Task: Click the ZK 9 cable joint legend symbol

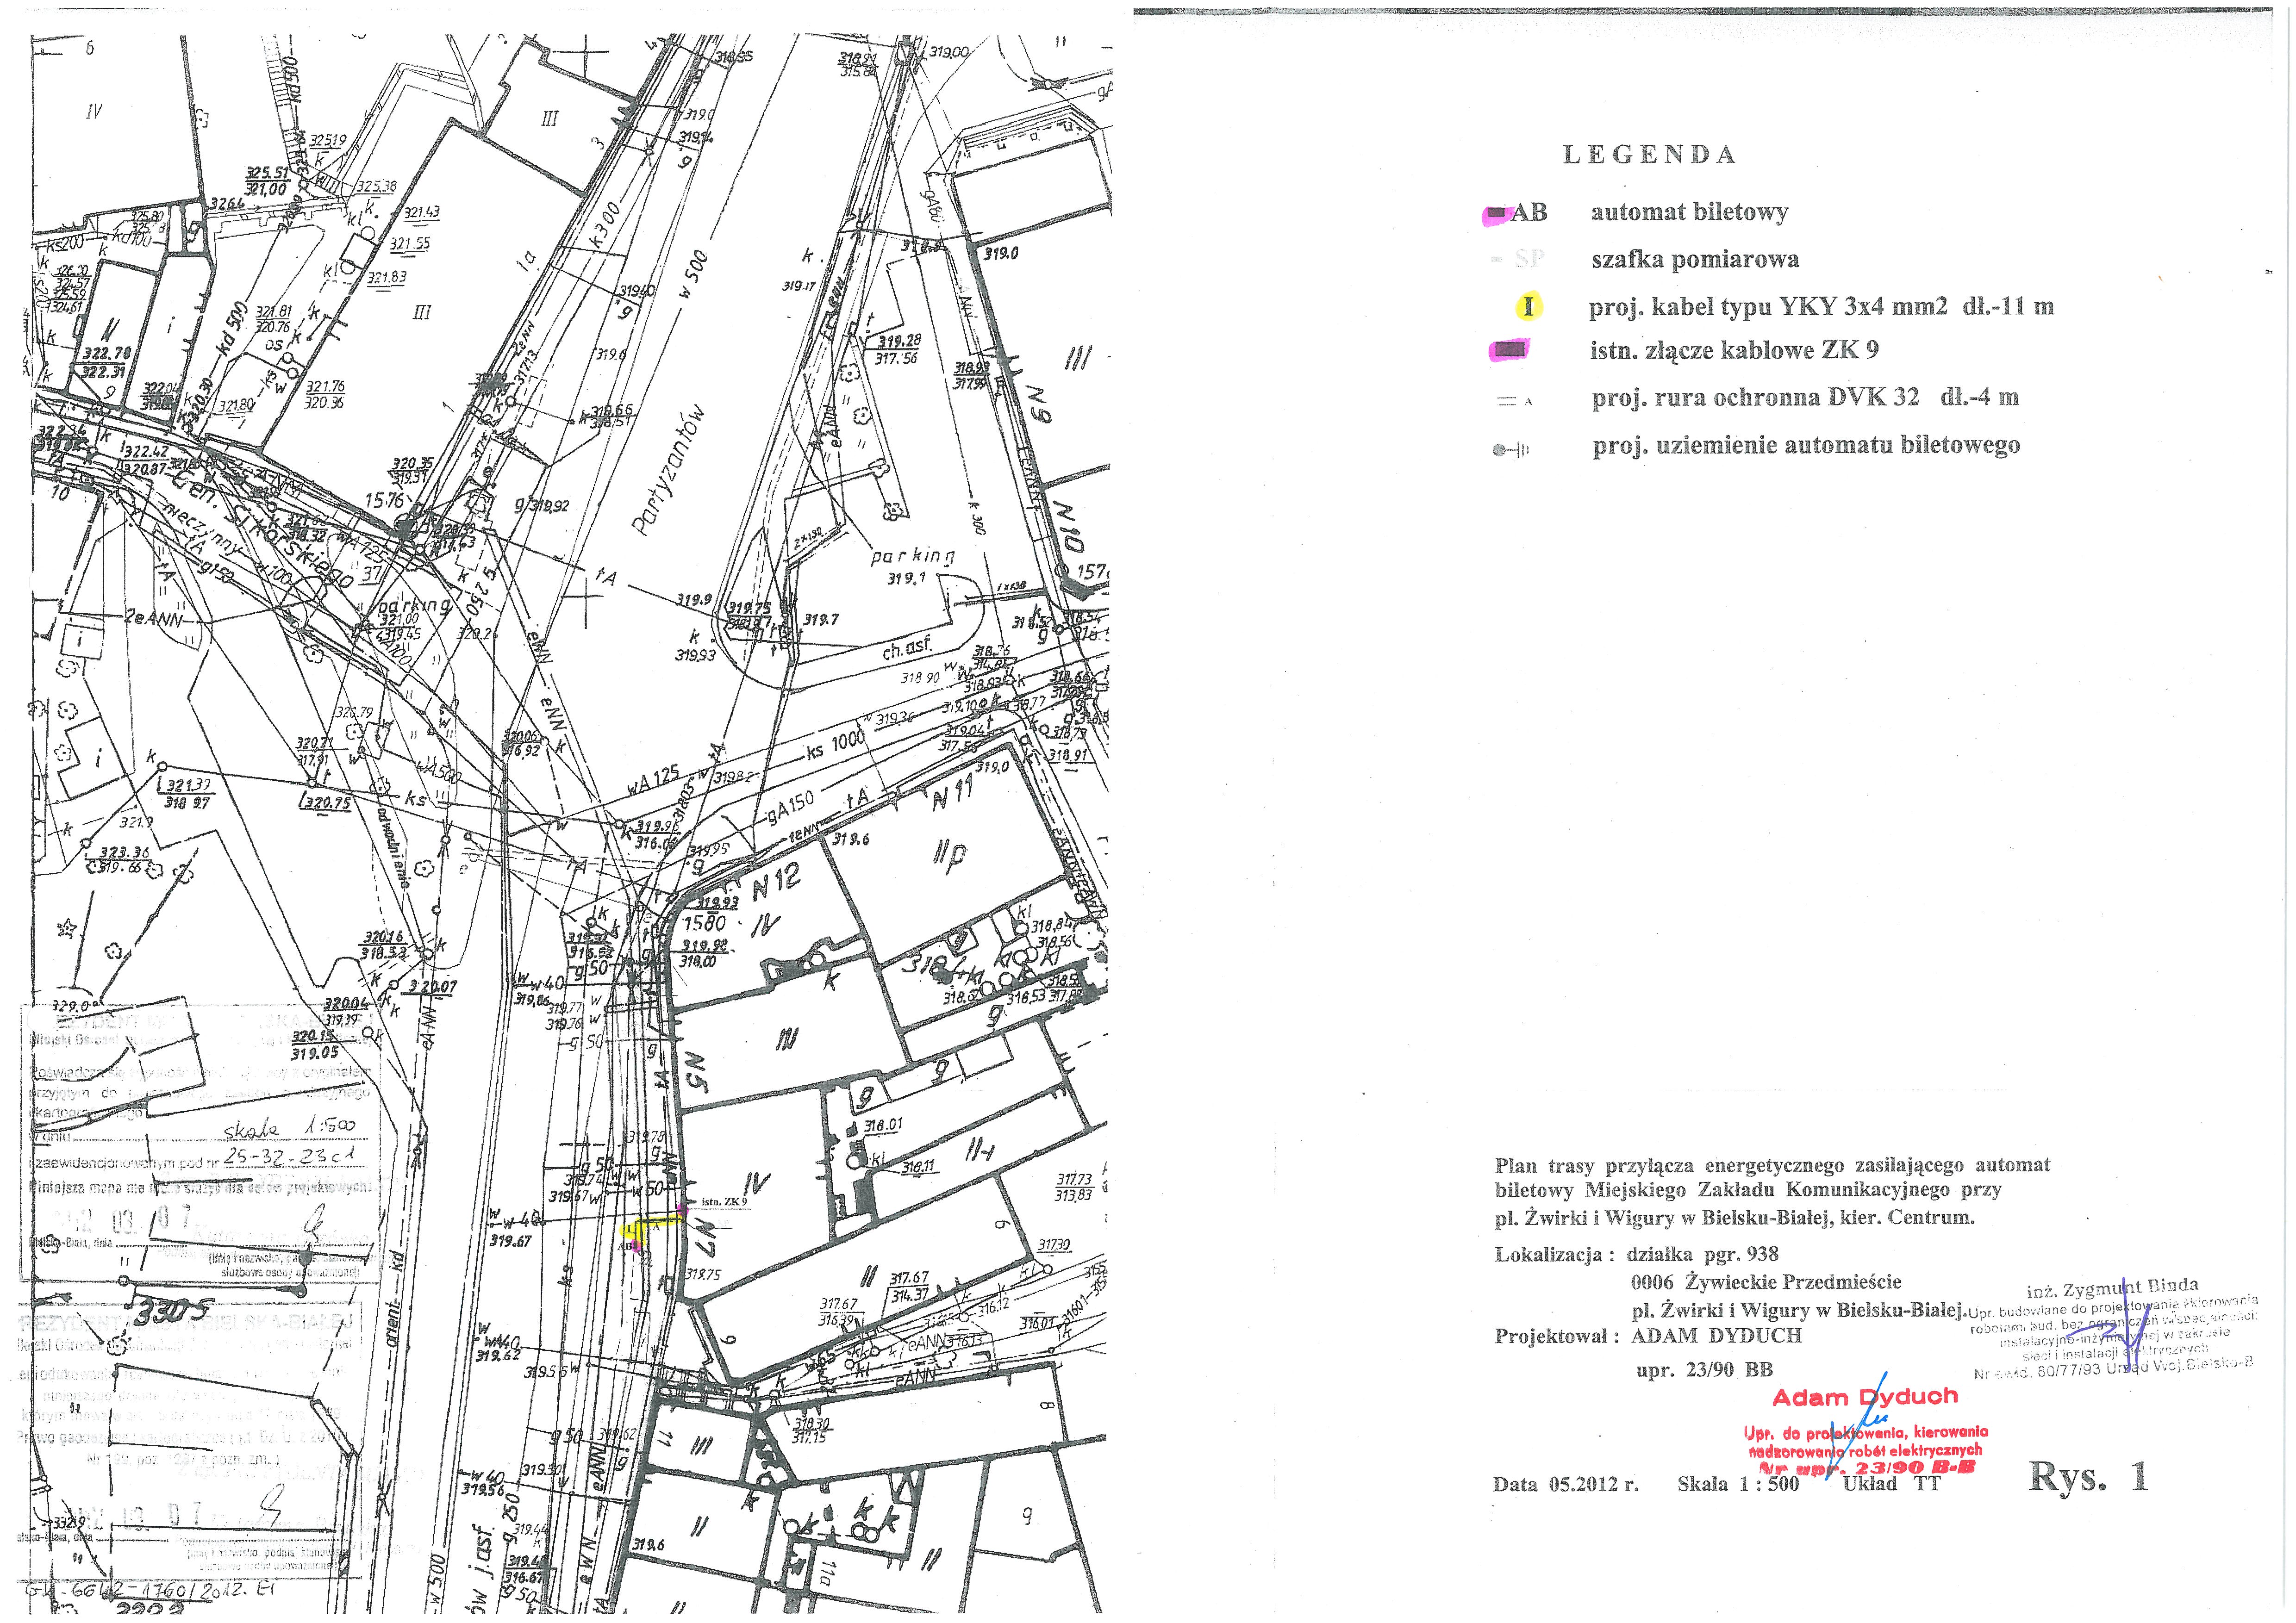Action: click(x=1510, y=349)
